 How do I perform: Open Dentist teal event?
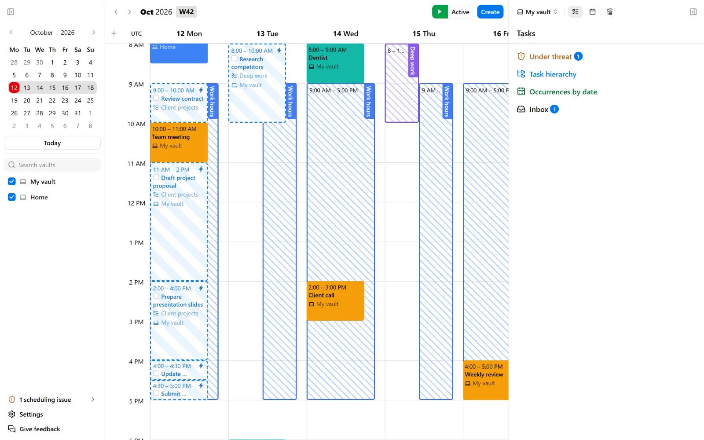[335, 63]
